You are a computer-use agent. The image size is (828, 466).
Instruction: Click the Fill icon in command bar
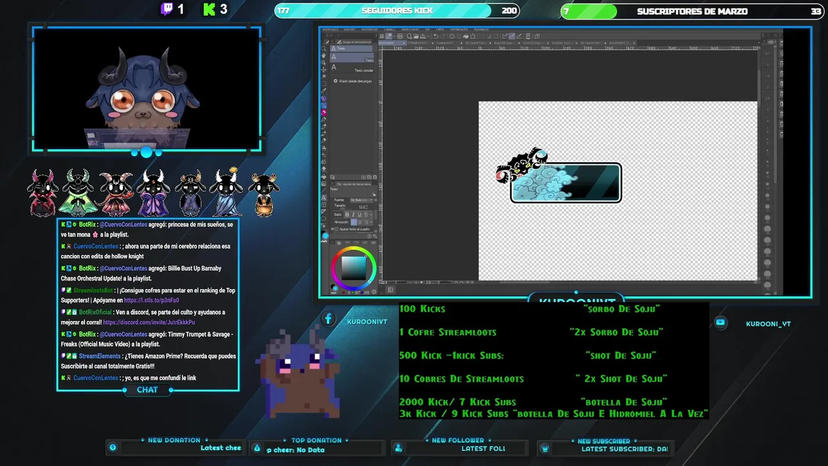click(466, 36)
